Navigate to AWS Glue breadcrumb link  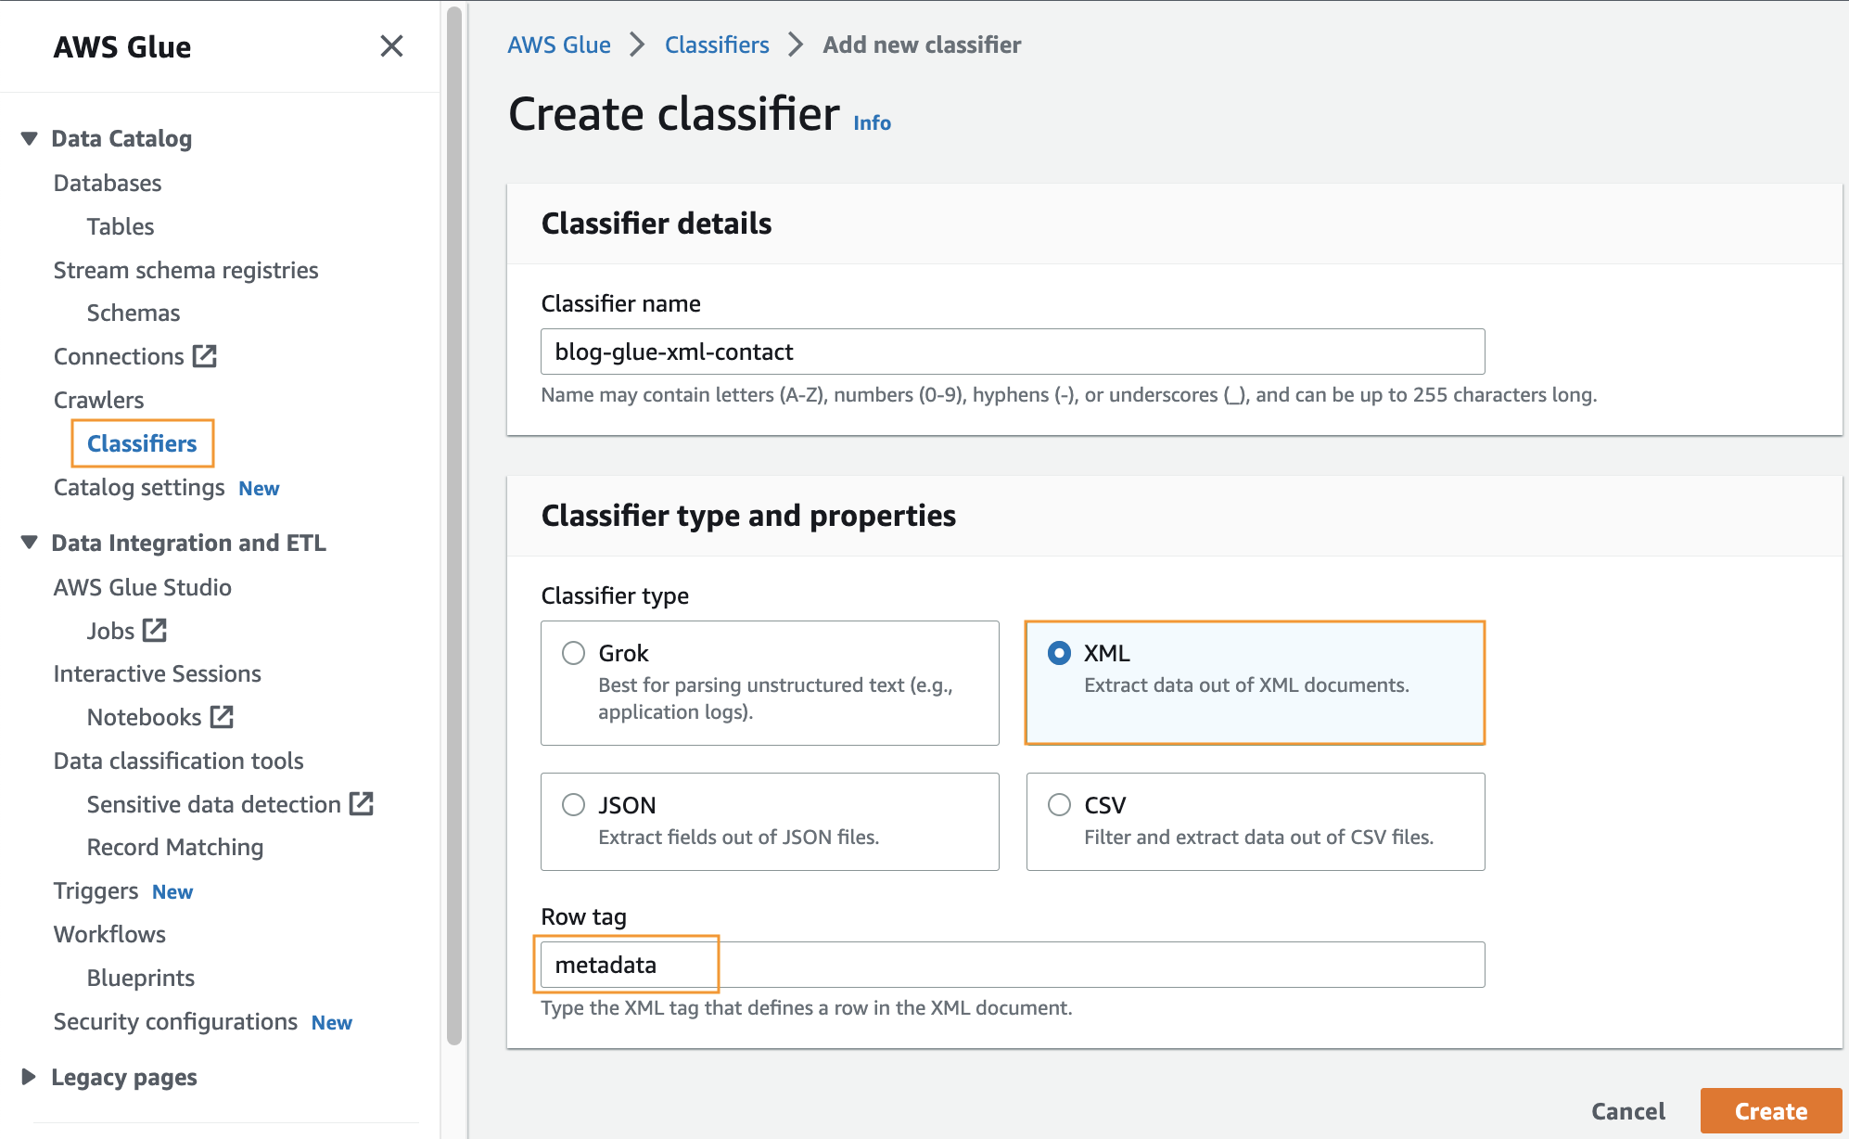(559, 45)
